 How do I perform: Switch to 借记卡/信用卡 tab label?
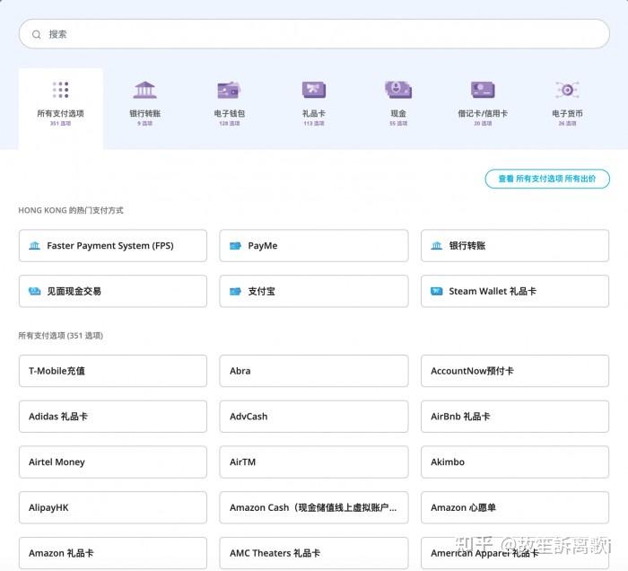[x=483, y=113]
